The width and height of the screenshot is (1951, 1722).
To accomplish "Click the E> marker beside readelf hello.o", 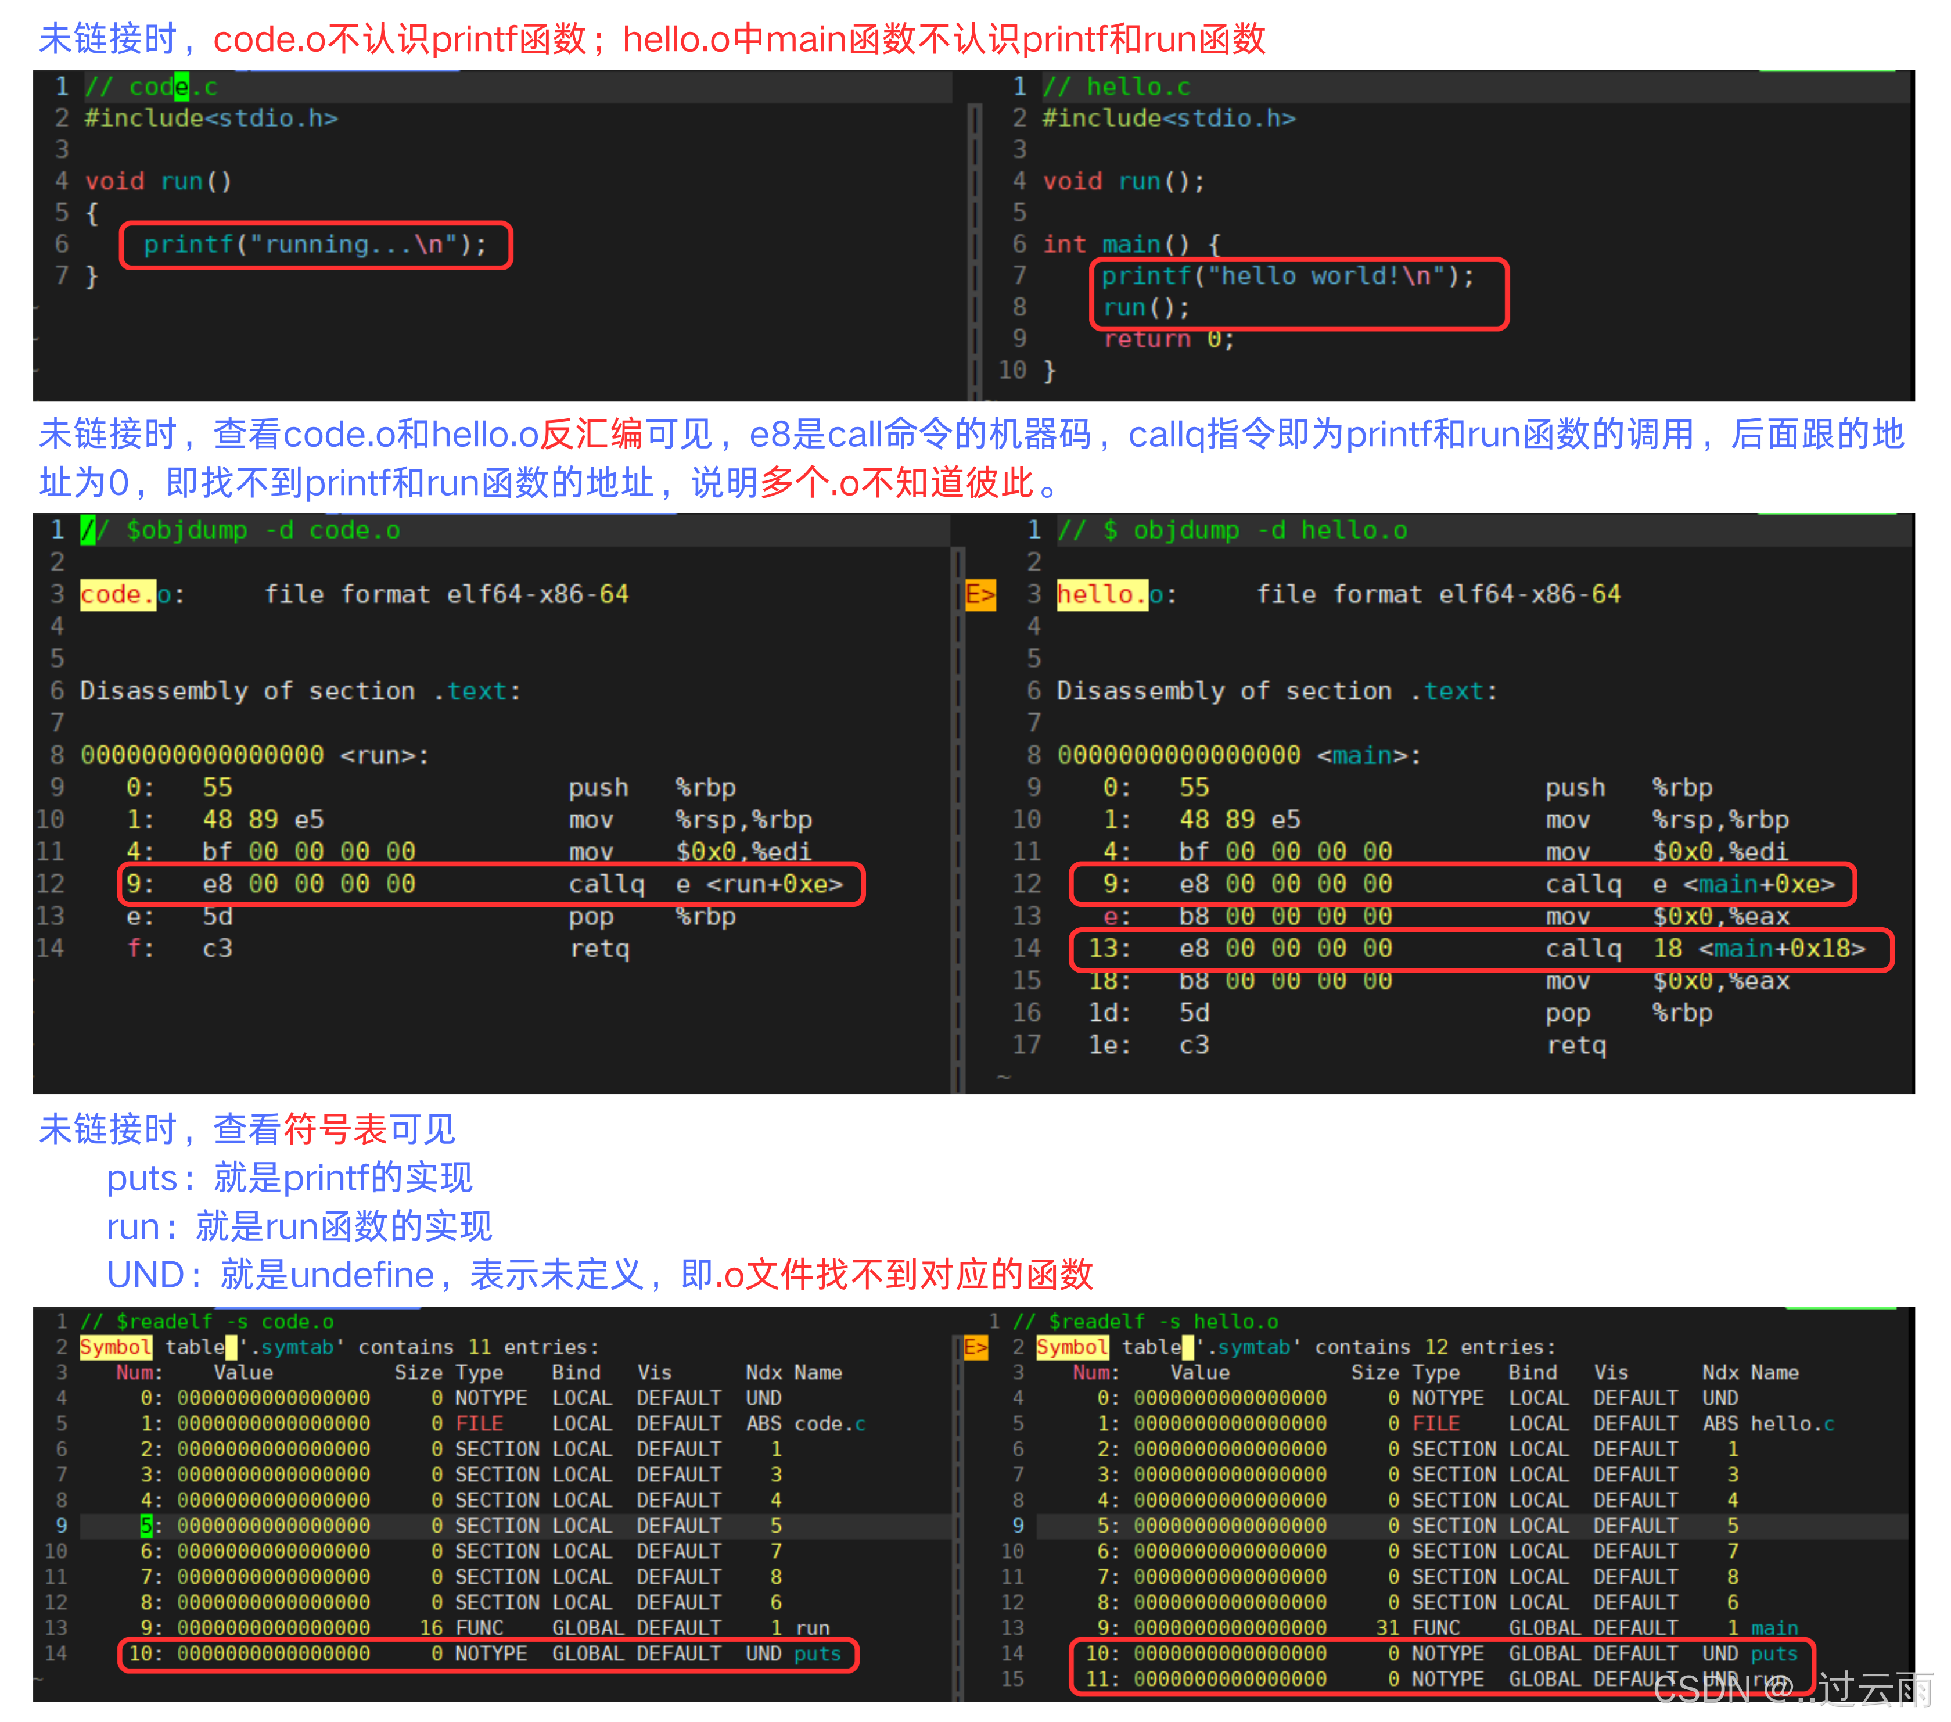I will coord(976,1347).
